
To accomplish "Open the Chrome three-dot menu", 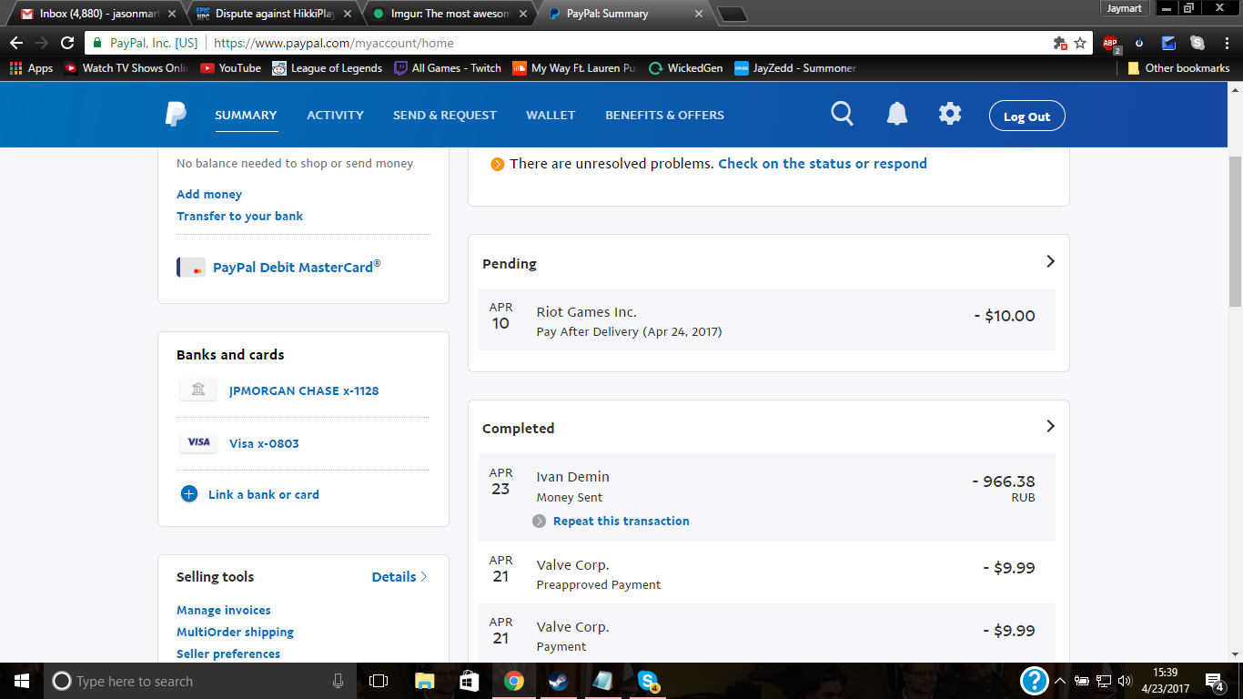I will click(1225, 43).
